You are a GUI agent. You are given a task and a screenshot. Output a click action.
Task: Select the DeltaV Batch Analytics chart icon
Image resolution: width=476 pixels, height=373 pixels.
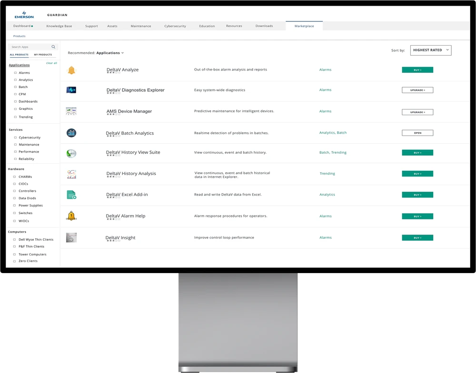click(71, 133)
